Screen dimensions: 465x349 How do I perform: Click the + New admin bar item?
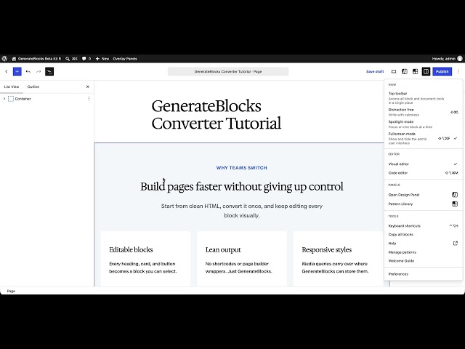point(102,59)
